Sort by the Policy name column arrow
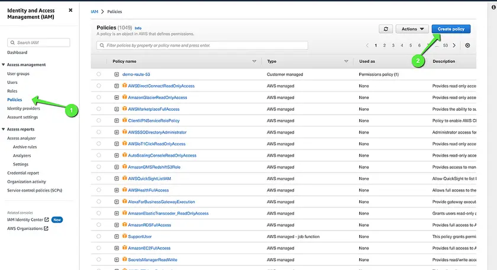497x270 pixels. [x=254, y=61]
